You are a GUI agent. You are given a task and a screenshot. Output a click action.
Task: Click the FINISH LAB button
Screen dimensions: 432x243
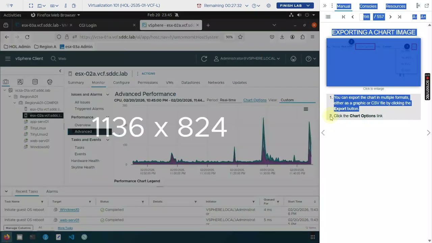tap(295, 6)
